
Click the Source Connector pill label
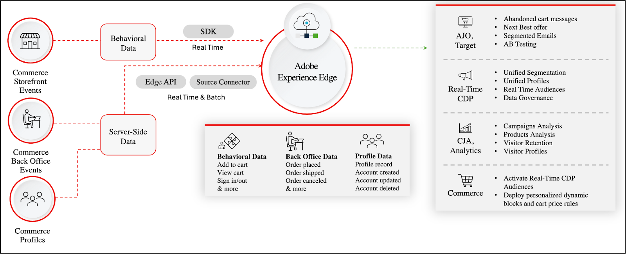pos(223,82)
